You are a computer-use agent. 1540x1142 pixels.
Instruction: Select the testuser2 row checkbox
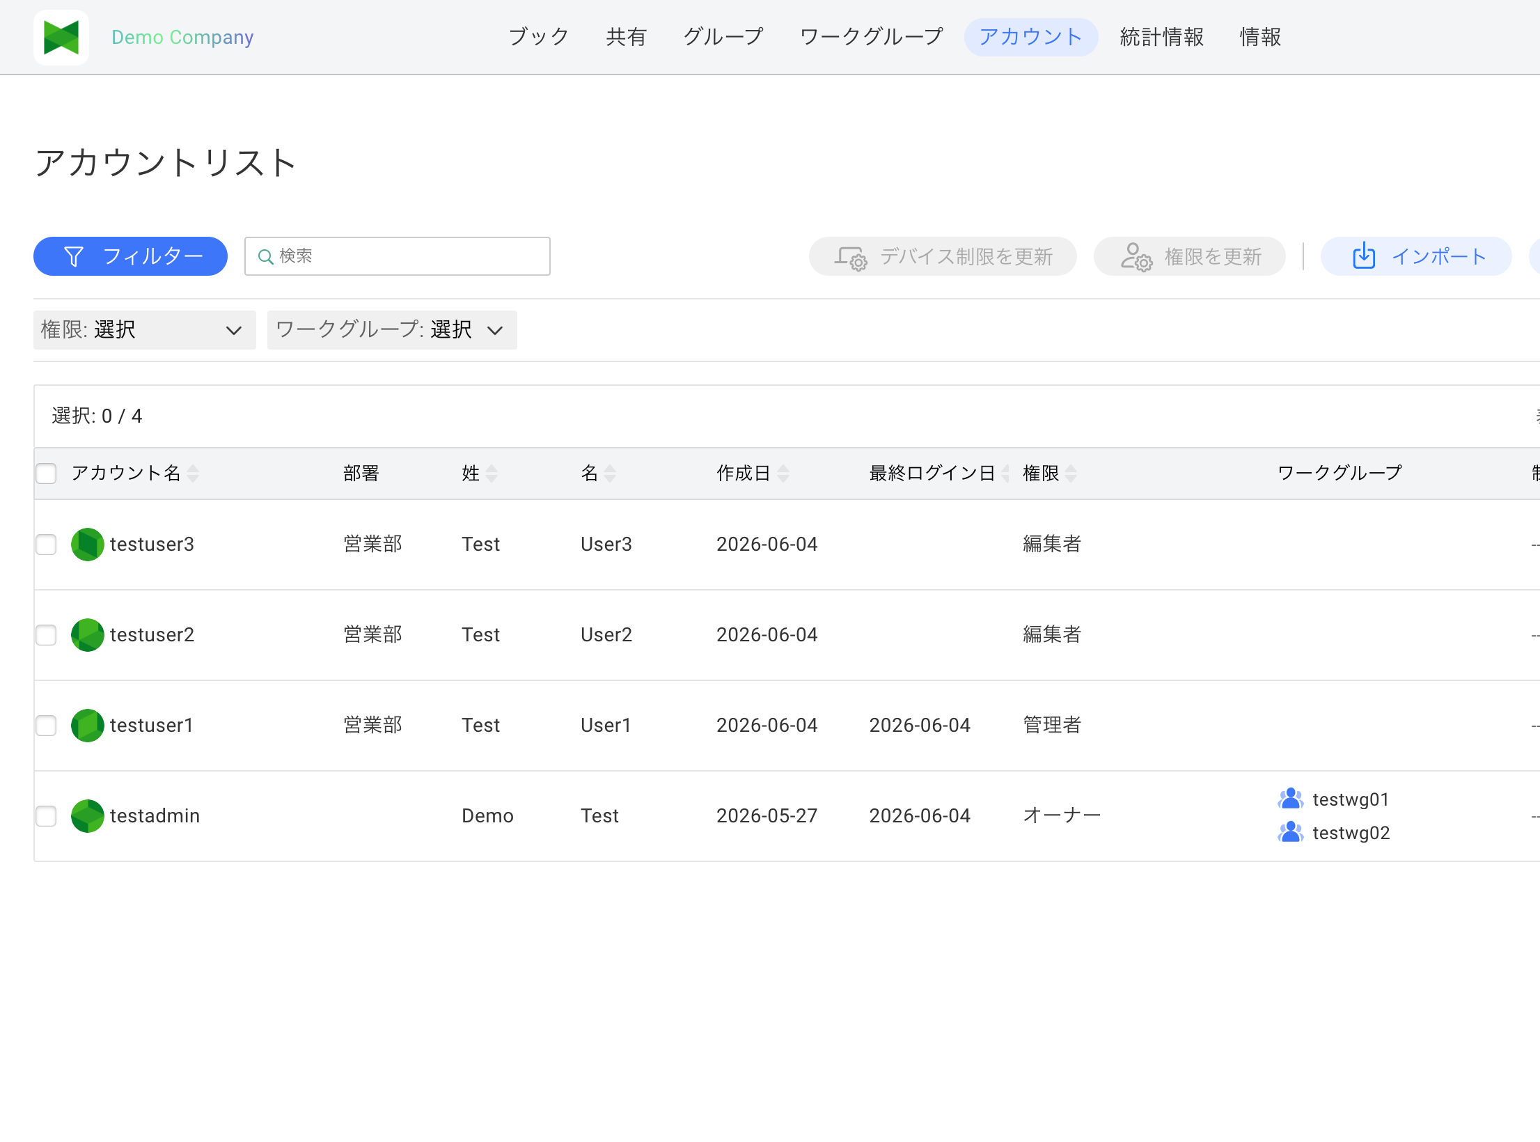pos(46,635)
